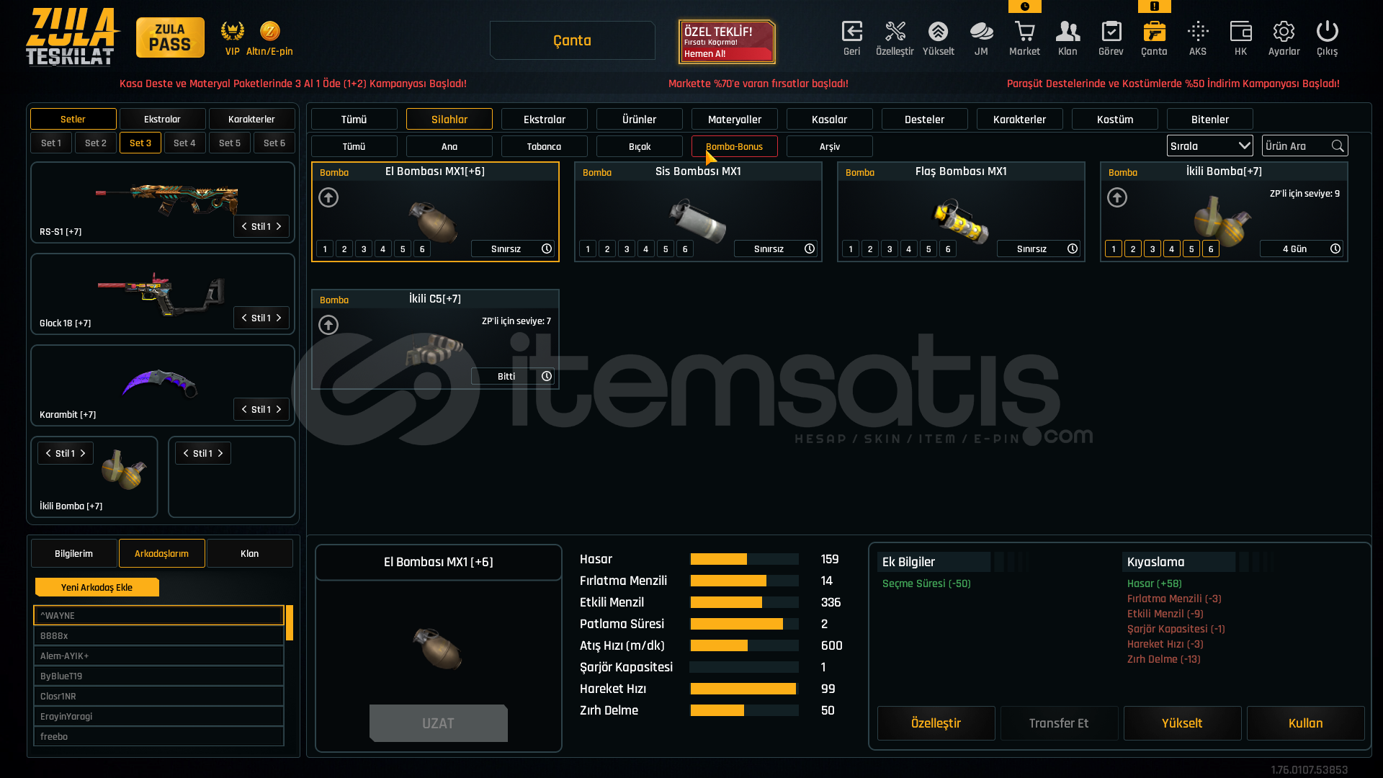Click the RS-S1 [+7] weapon thumbnail
The image size is (1383, 778).
click(167, 198)
